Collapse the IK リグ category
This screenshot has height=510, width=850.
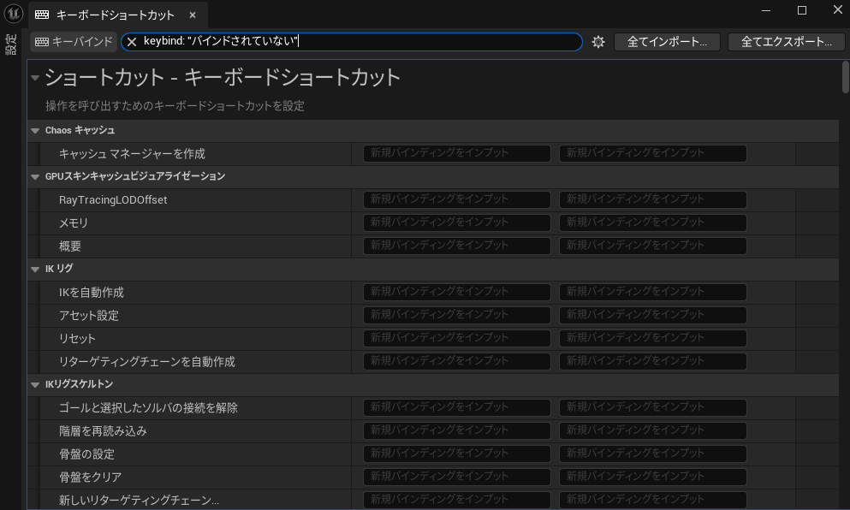[35, 270]
